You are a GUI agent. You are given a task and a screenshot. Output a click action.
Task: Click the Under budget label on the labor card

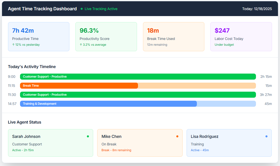pos(224,44)
